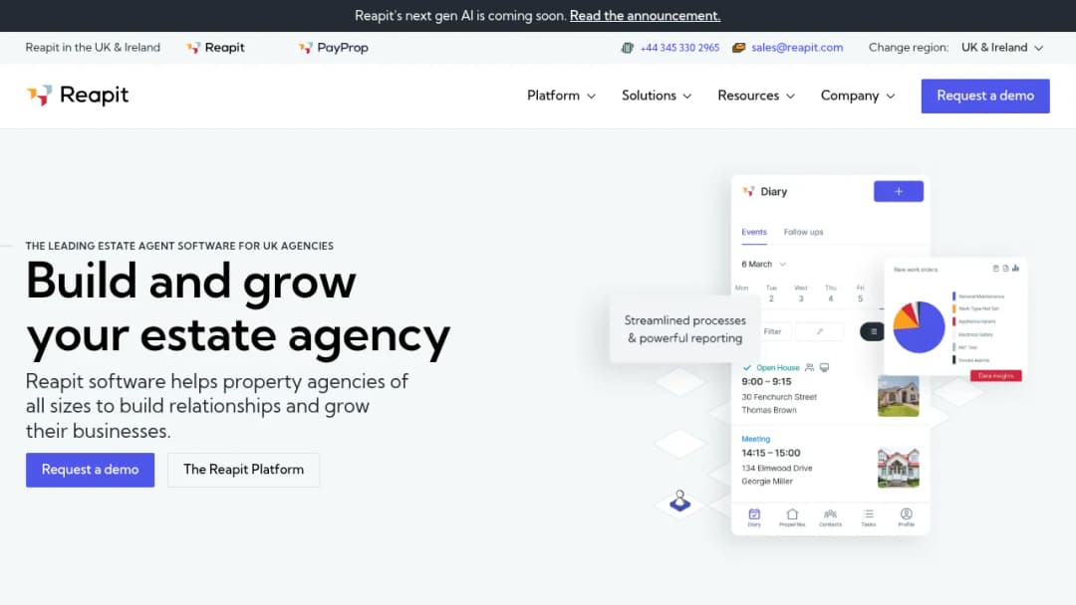Click the pie chart in the work orders card

[x=919, y=326]
